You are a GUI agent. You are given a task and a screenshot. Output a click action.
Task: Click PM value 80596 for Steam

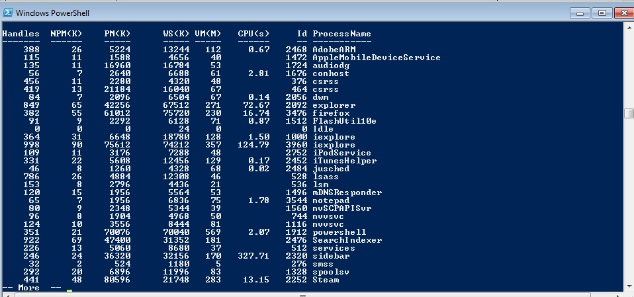click(117, 280)
